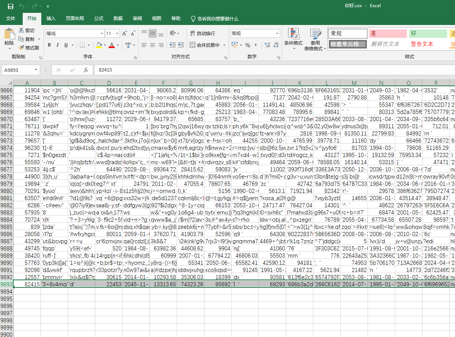This screenshot has width=455, height=337.
Task: Toggle italic formatting
Action: coord(57,45)
